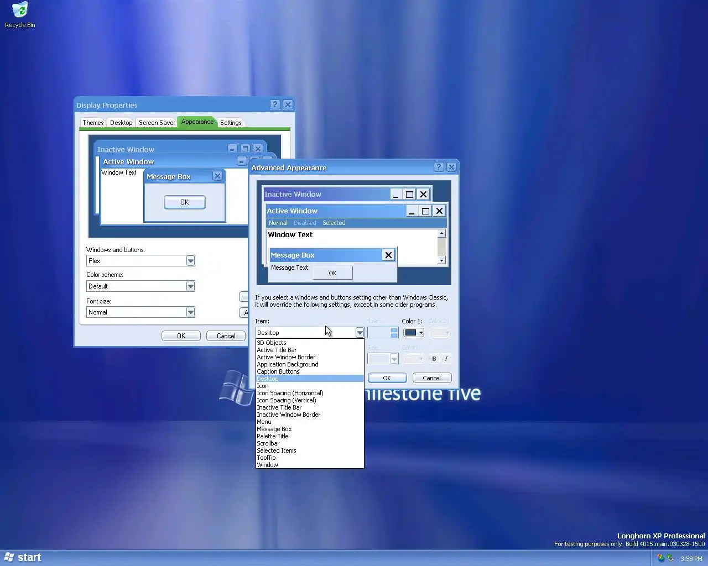This screenshot has height=566, width=708.
Task: Choose Caption Buttons in the list
Action: (310, 371)
